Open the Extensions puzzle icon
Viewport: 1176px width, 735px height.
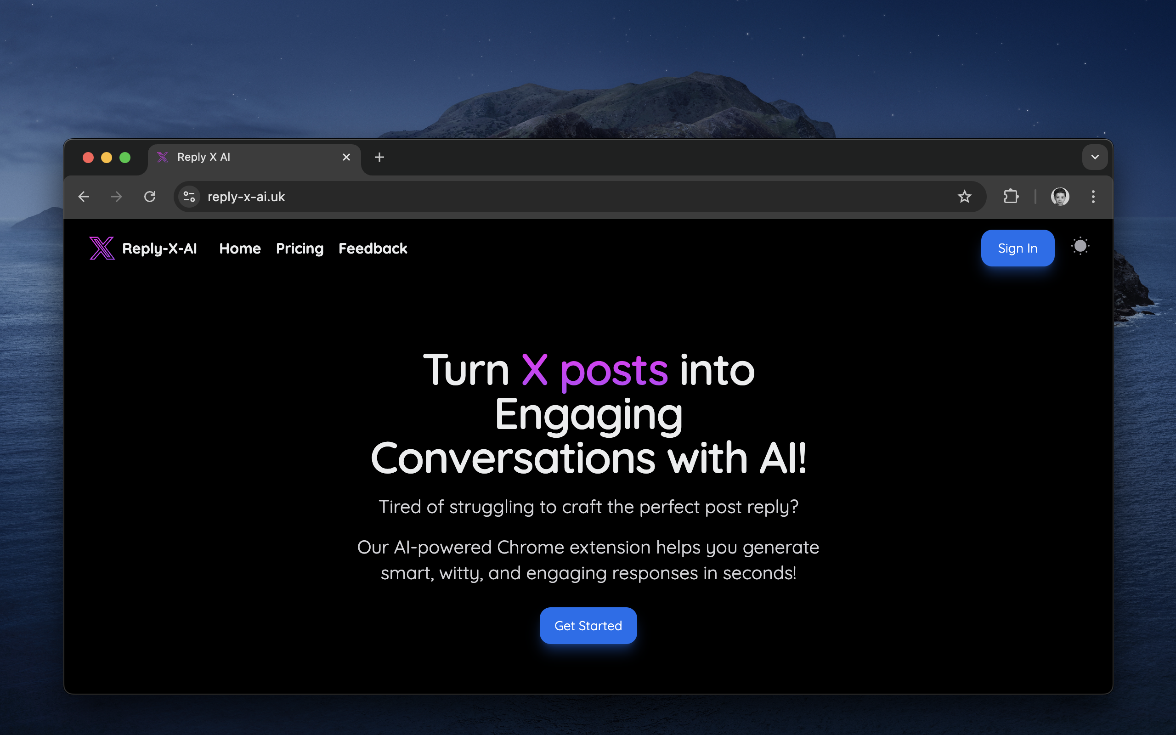(1011, 197)
